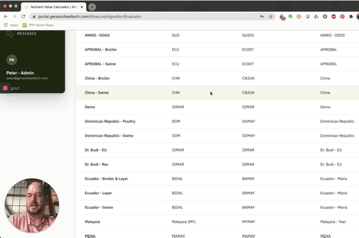The width and height of the screenshot is (359, 238).
Task: Click the address bar URL field
Action: (144, 17)
